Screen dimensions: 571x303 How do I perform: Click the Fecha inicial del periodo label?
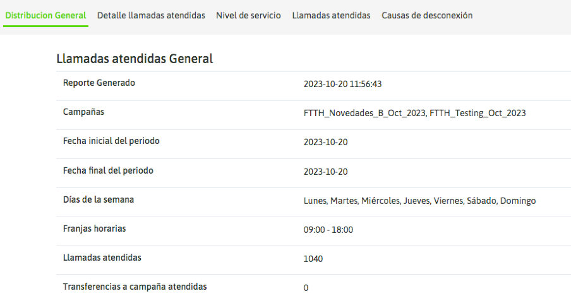(x=111, y=141)
